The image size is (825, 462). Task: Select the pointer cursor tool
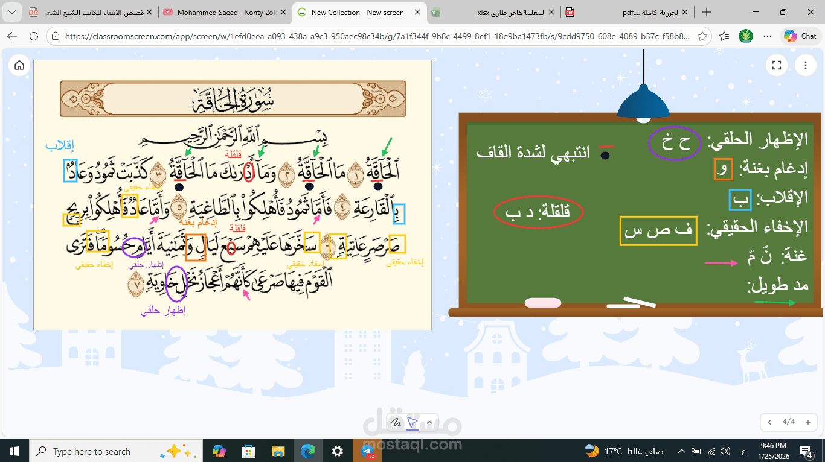pyautogui.click(x=413, y=422)
